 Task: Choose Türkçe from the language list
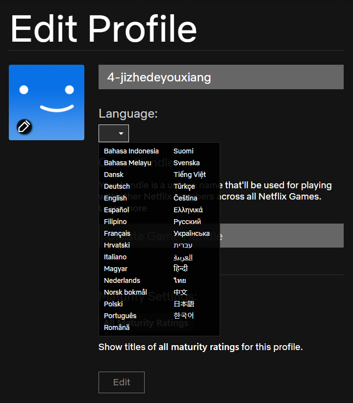pyautogui.click(x=184, y=186)
